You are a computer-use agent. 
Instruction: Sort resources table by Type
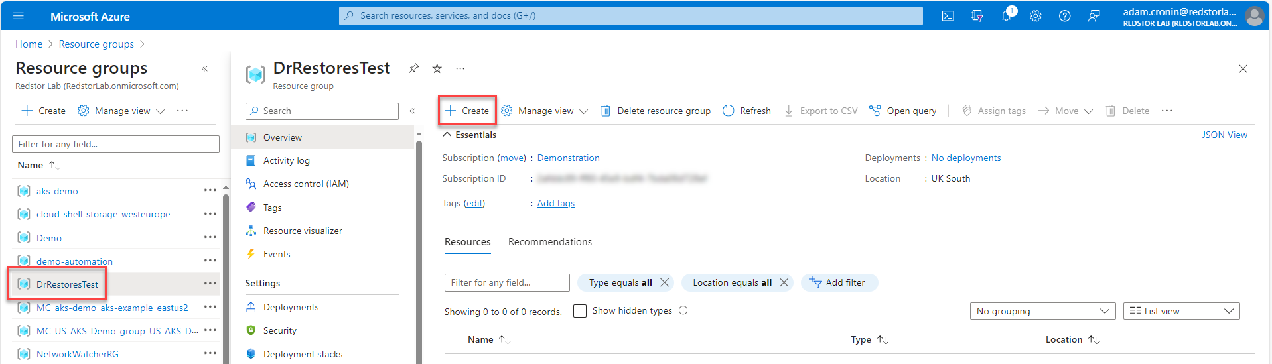pyautogui.click(x=870, y=339)
